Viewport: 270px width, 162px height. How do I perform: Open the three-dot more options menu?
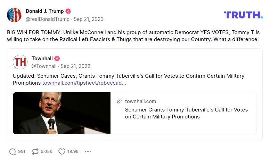[x=88, y=152]
